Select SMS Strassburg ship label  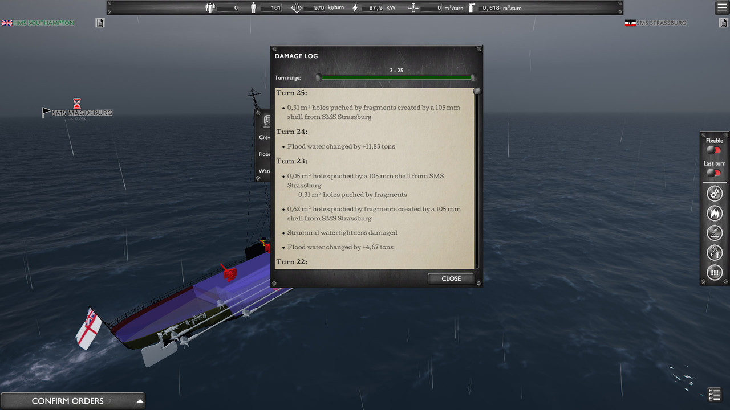coord(661,23)
